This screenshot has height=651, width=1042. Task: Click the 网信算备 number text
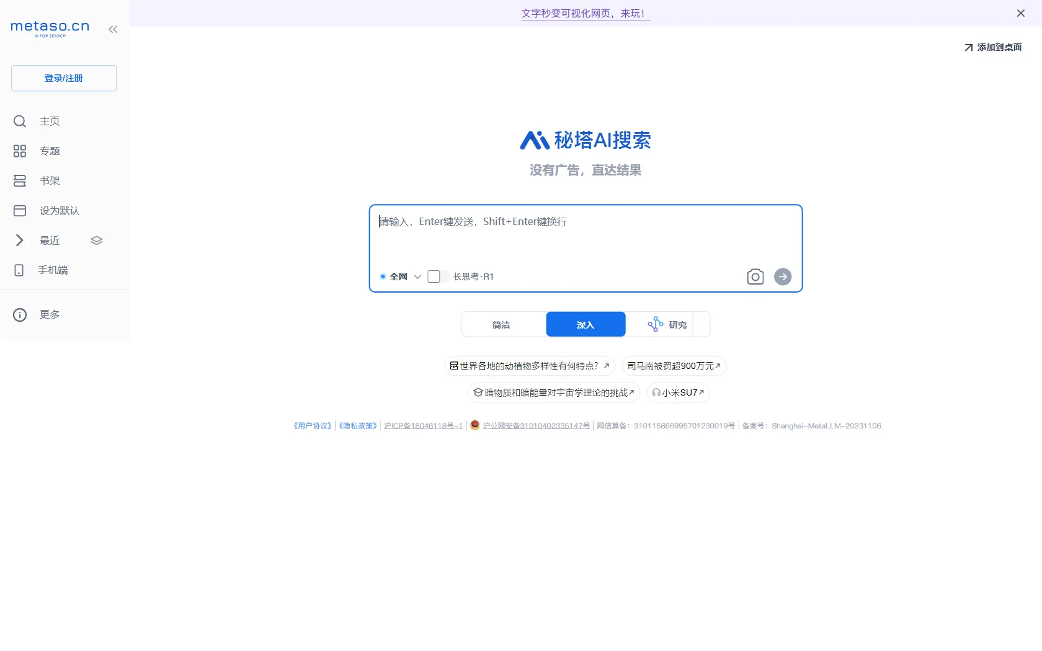pos(666,426)
